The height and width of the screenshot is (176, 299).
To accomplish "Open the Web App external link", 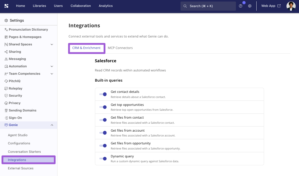I will coord(271,6).
